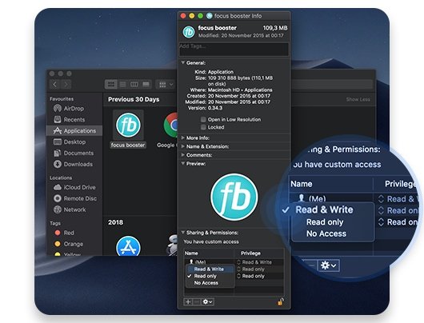Expand Name & Extension section
Image resolution: width=424 pixels, height=323 pixels.
tap(182, 146)
